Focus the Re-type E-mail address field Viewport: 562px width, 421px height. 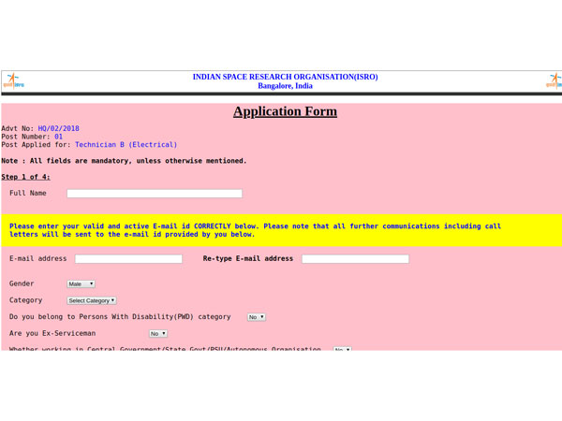click(x=355, y=259)
